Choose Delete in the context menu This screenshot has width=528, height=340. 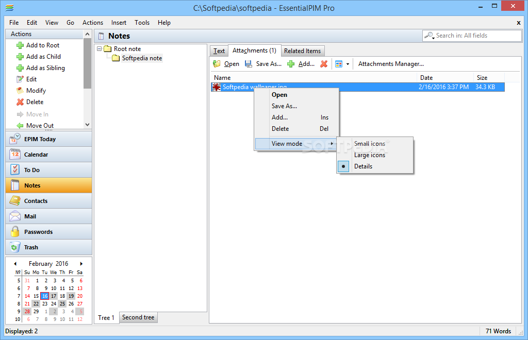click(x=296, y=129)
